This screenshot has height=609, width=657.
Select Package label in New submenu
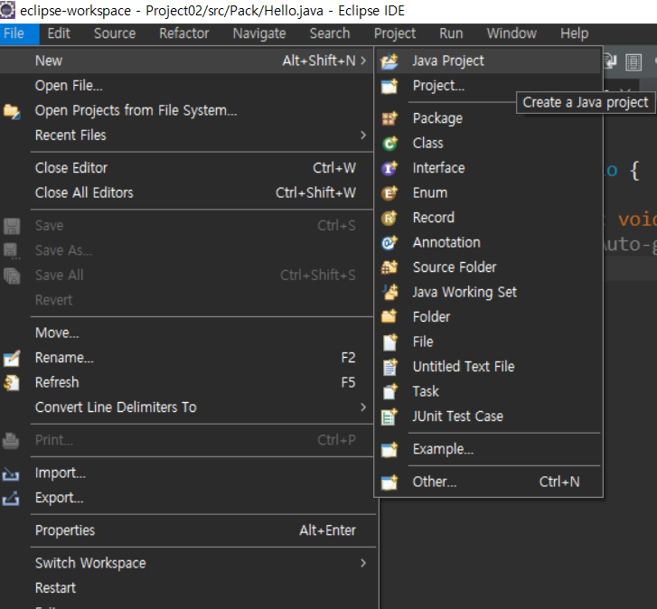437,118
